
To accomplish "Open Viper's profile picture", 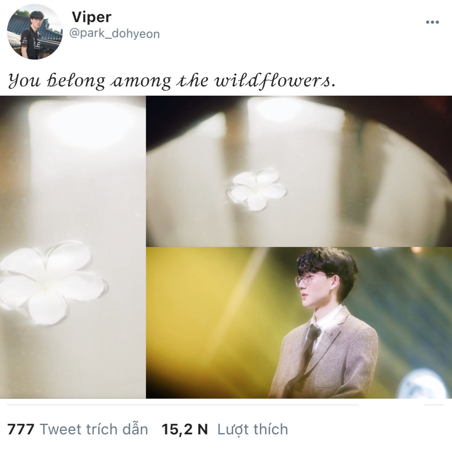I will point(35,32).
